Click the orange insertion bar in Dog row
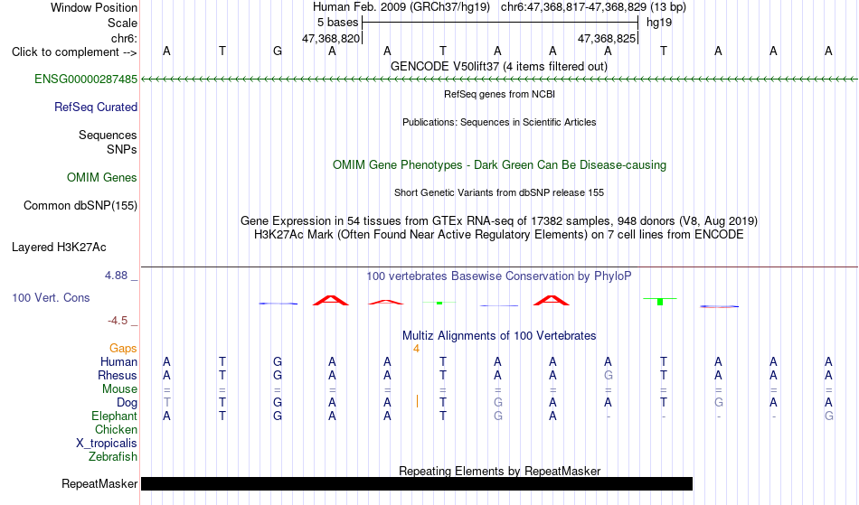Viewport: 859px width, 505px height. 418,402
